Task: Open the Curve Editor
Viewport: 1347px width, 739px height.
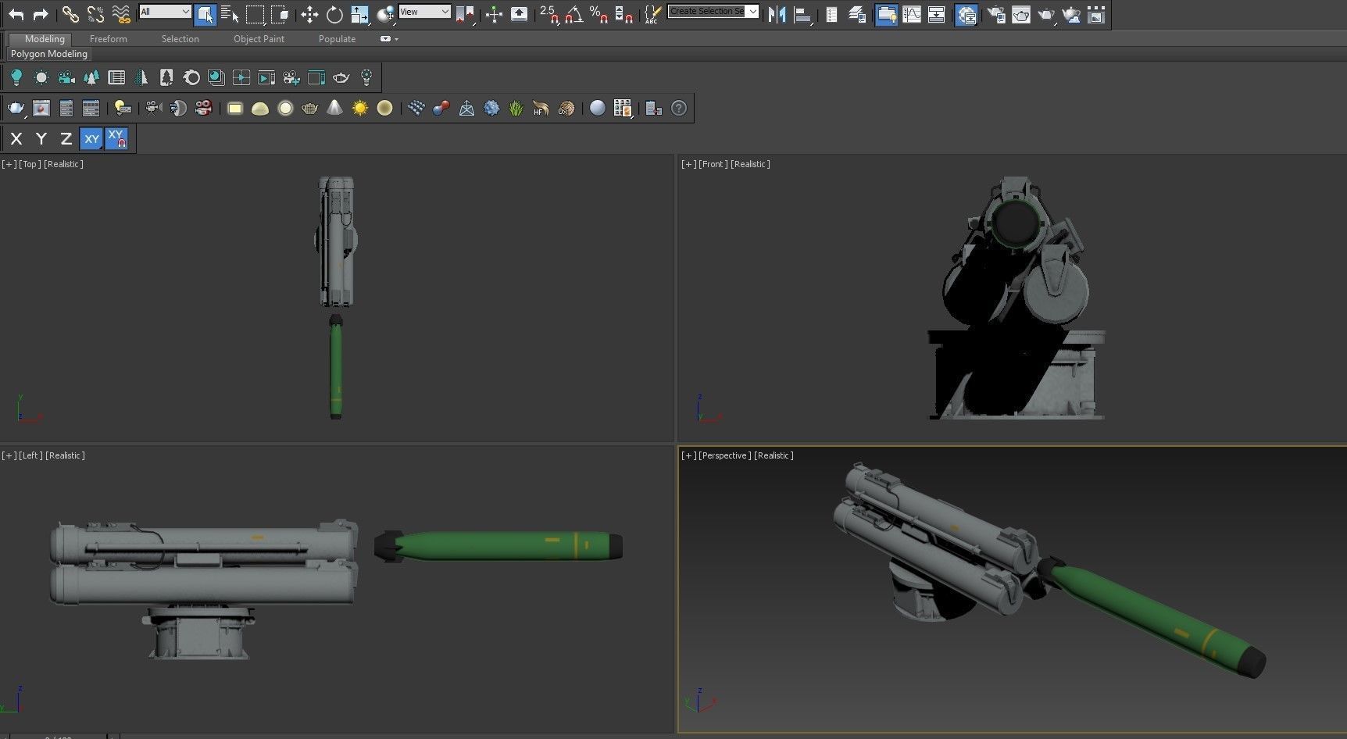Action: 912,14
